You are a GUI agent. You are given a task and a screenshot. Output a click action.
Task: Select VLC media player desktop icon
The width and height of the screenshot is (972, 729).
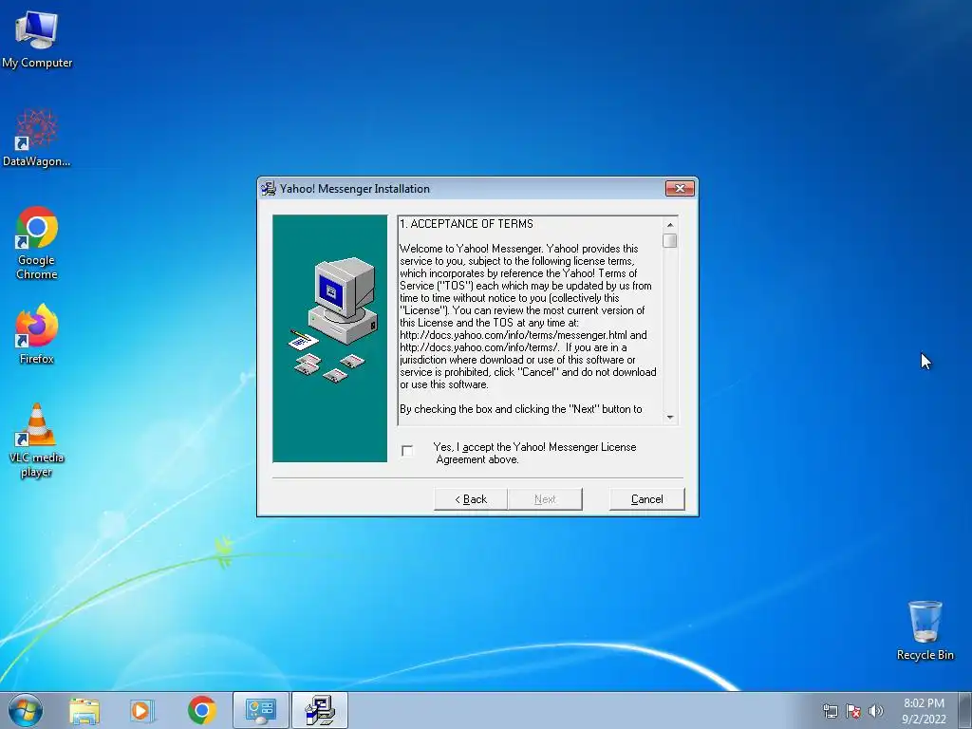tap(37, 440)
